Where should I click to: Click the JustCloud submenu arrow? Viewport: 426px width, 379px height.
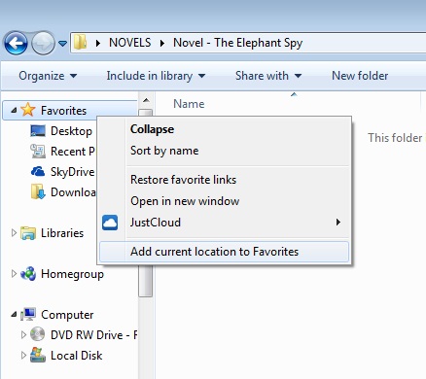pos(338,223)
